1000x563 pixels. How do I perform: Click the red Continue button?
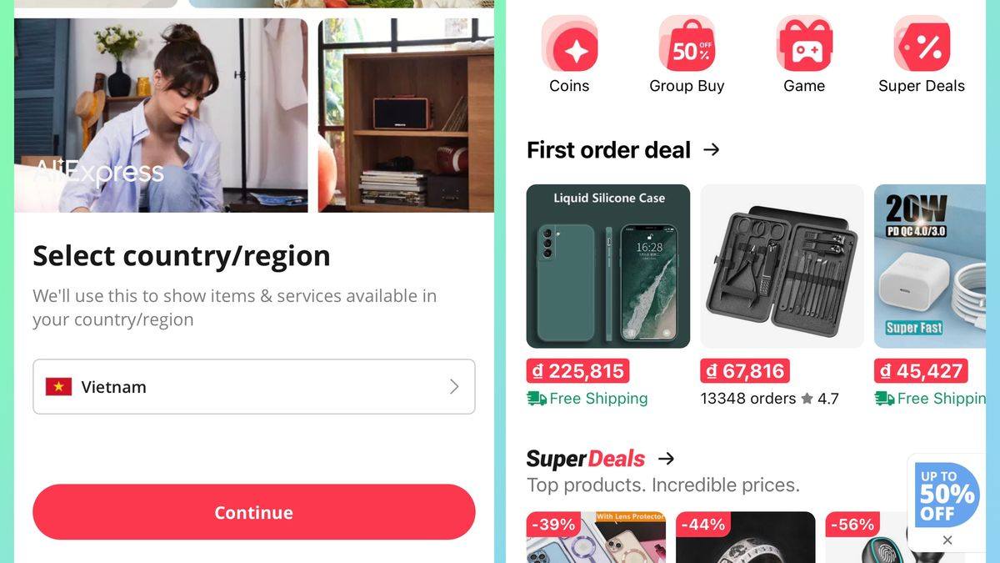coord(254,512)
